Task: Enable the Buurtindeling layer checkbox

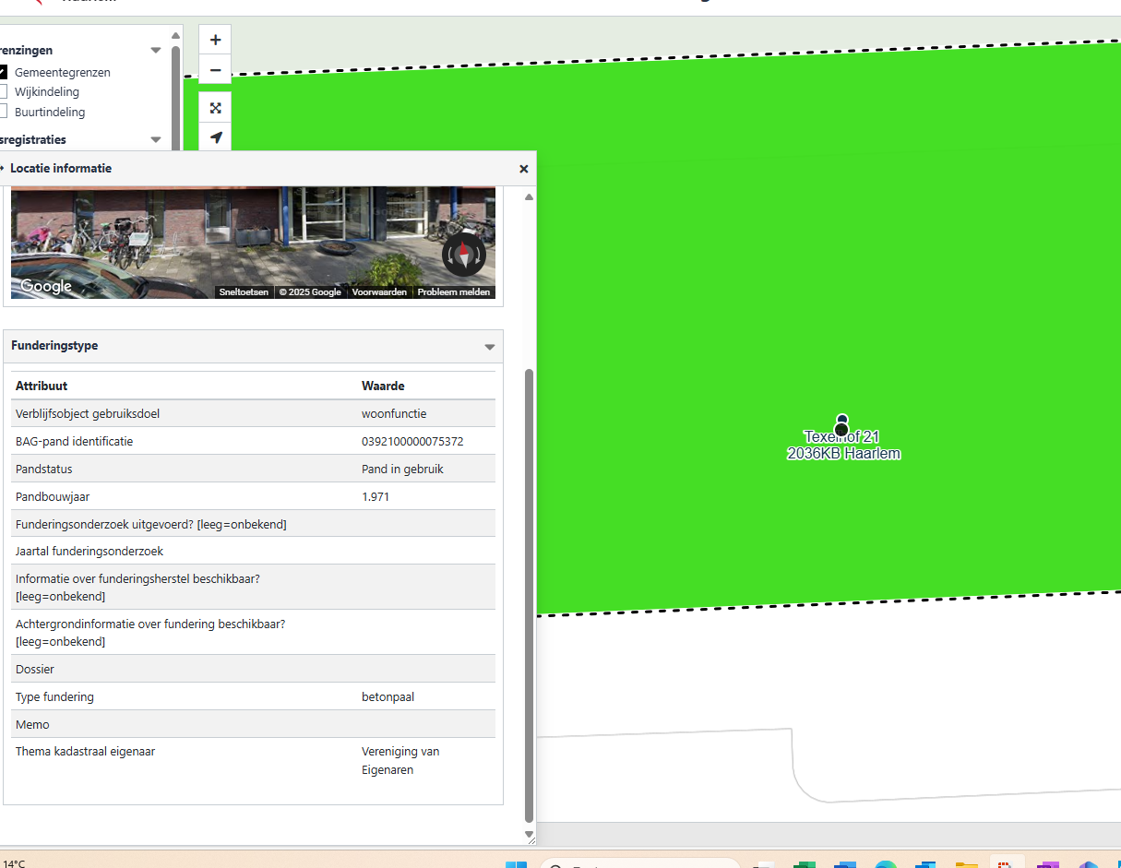Action: click(4, 112)
